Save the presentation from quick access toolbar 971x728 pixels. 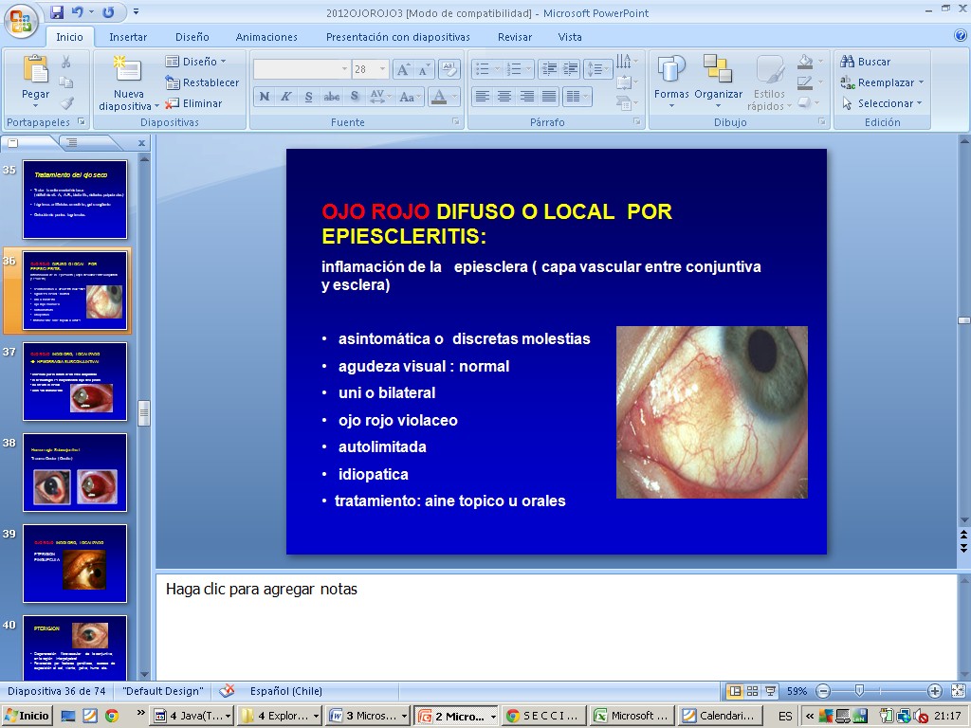point(57,12)
